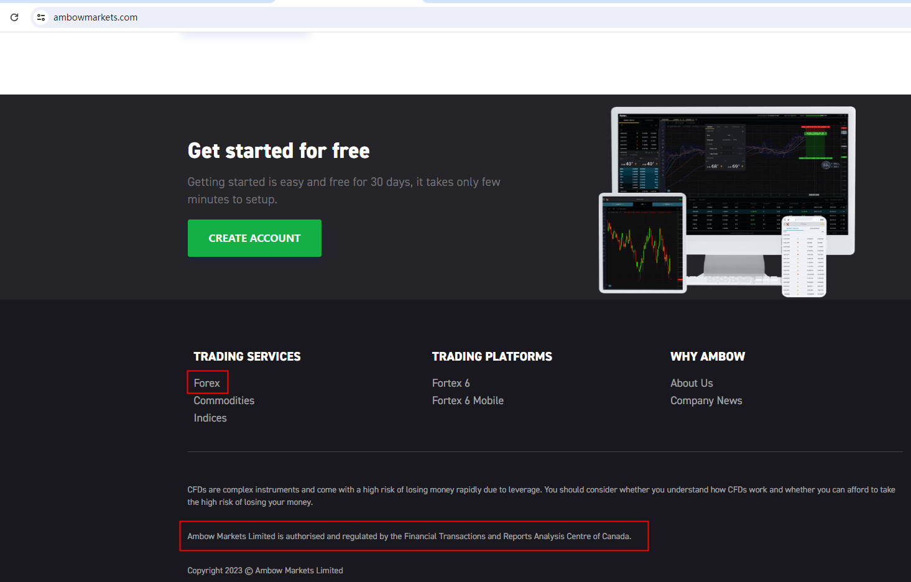Viewport: 911px width, 582px height.
Task: Visit the About Us link
Action: coord(691,383)
